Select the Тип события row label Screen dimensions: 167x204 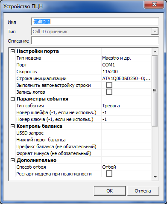tap(30, 106)
